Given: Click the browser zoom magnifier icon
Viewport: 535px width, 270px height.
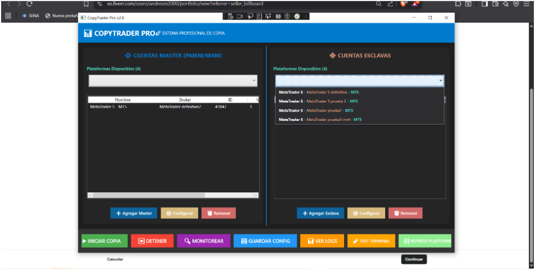Looking at the screenshot, I should pyautogui.click(x=379, y=4).
